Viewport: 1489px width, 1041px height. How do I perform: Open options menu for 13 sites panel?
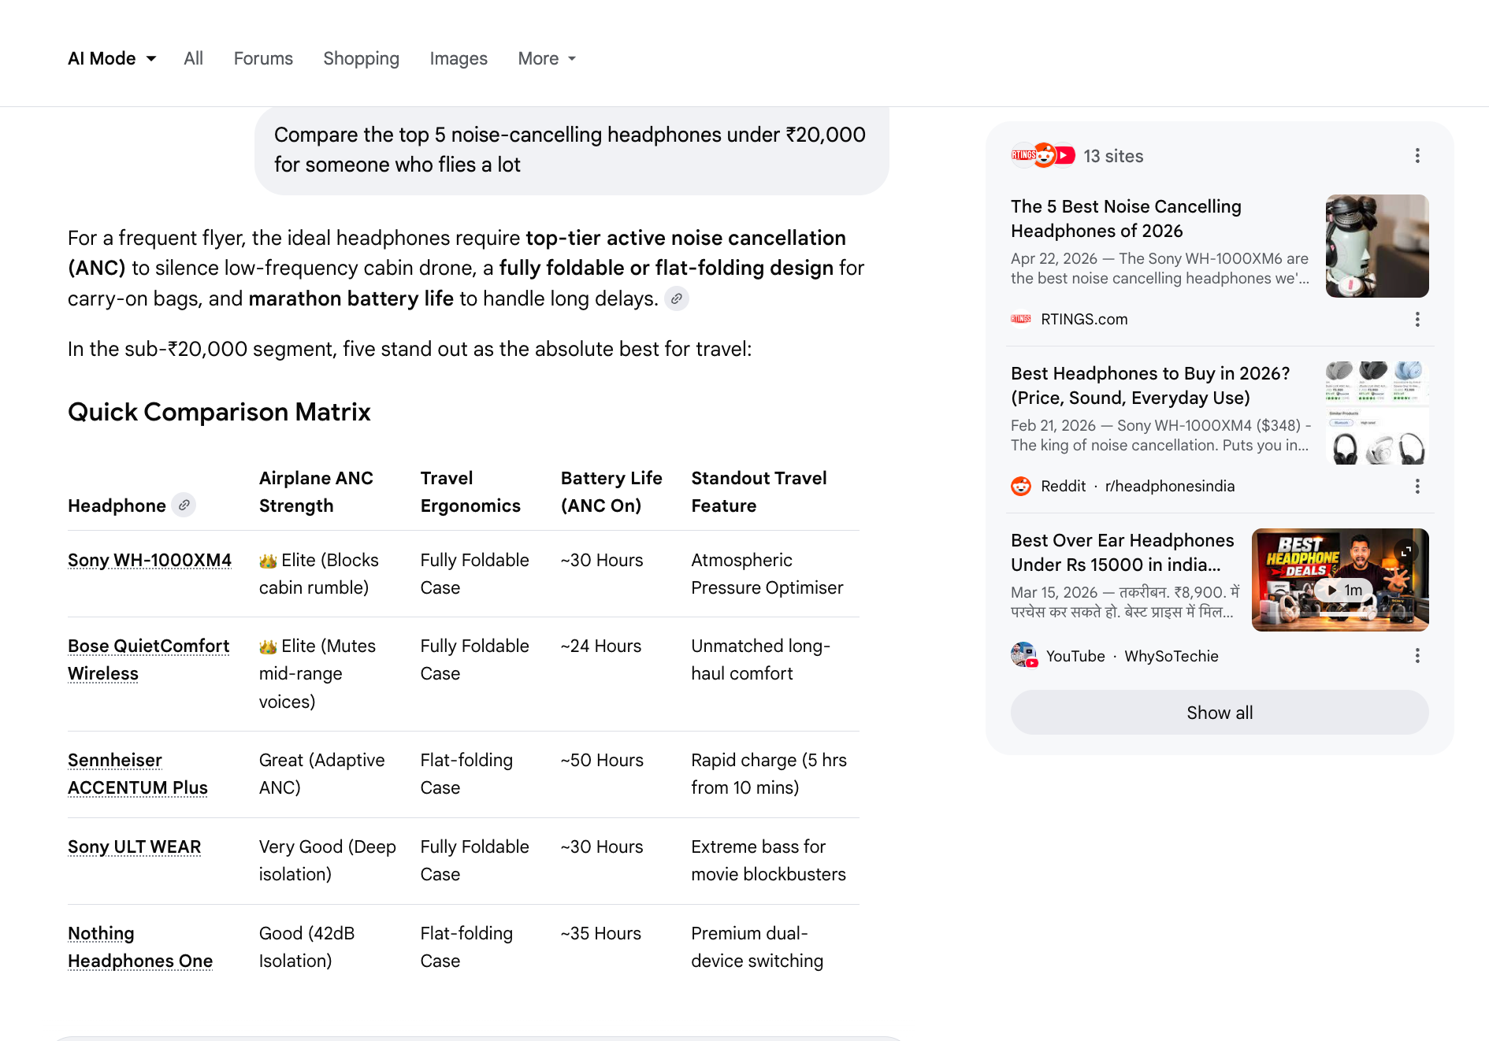click(1417, 156)
